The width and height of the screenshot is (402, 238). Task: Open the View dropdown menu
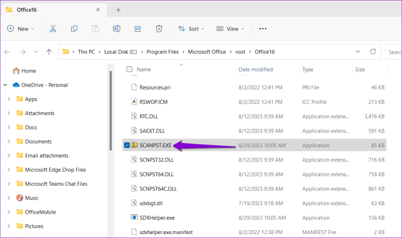[230, 29]
